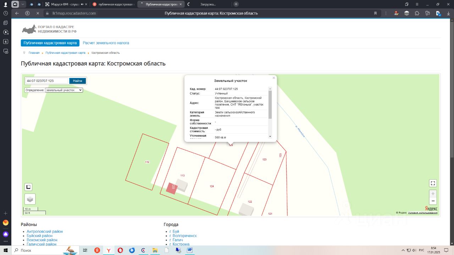Click the Найти search button

[x=77, y=81]
